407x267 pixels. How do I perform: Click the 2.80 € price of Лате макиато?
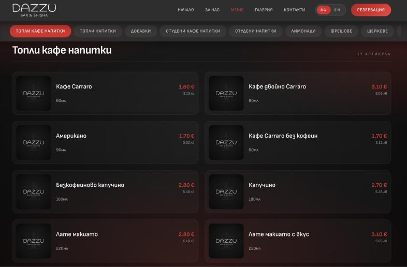coord(186,234)
